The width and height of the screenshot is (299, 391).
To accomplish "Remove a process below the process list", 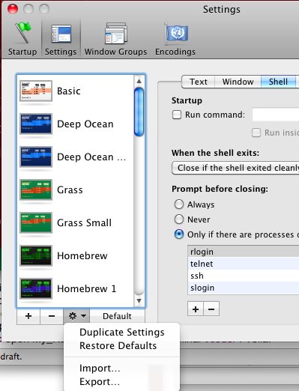I will click(x=211, y=309).
